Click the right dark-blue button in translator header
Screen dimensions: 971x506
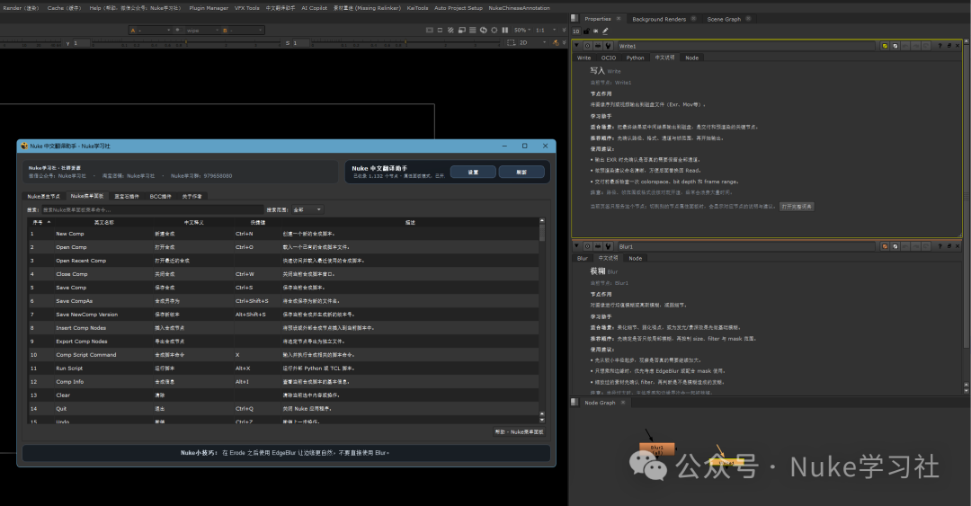point(521,172)
